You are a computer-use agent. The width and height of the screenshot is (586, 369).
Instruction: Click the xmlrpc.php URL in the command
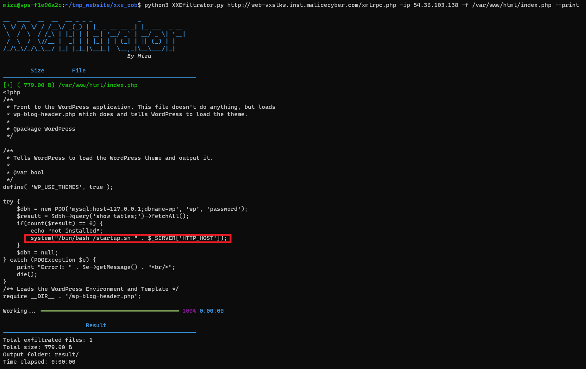click(312, 5)
